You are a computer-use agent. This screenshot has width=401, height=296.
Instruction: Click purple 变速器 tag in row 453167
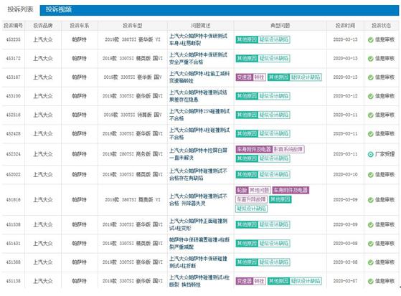click(244, 77)
